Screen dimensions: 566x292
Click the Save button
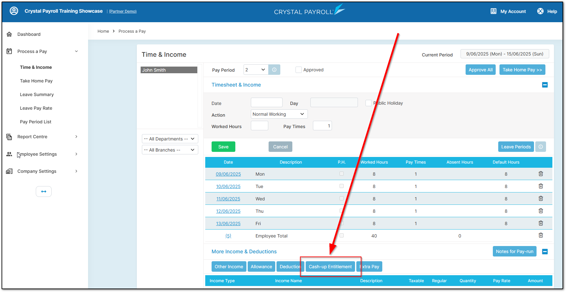[223, 147]
